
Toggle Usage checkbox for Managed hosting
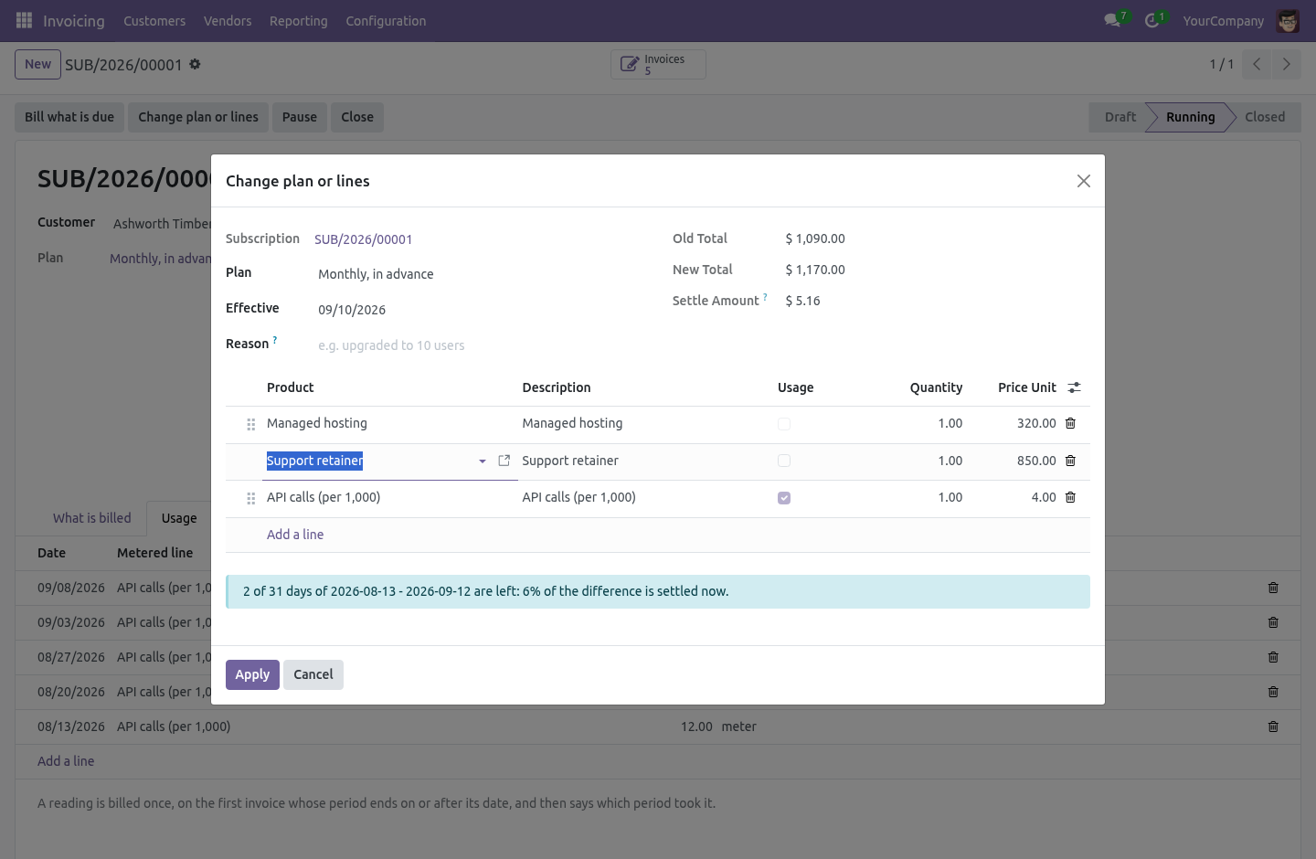784,424
